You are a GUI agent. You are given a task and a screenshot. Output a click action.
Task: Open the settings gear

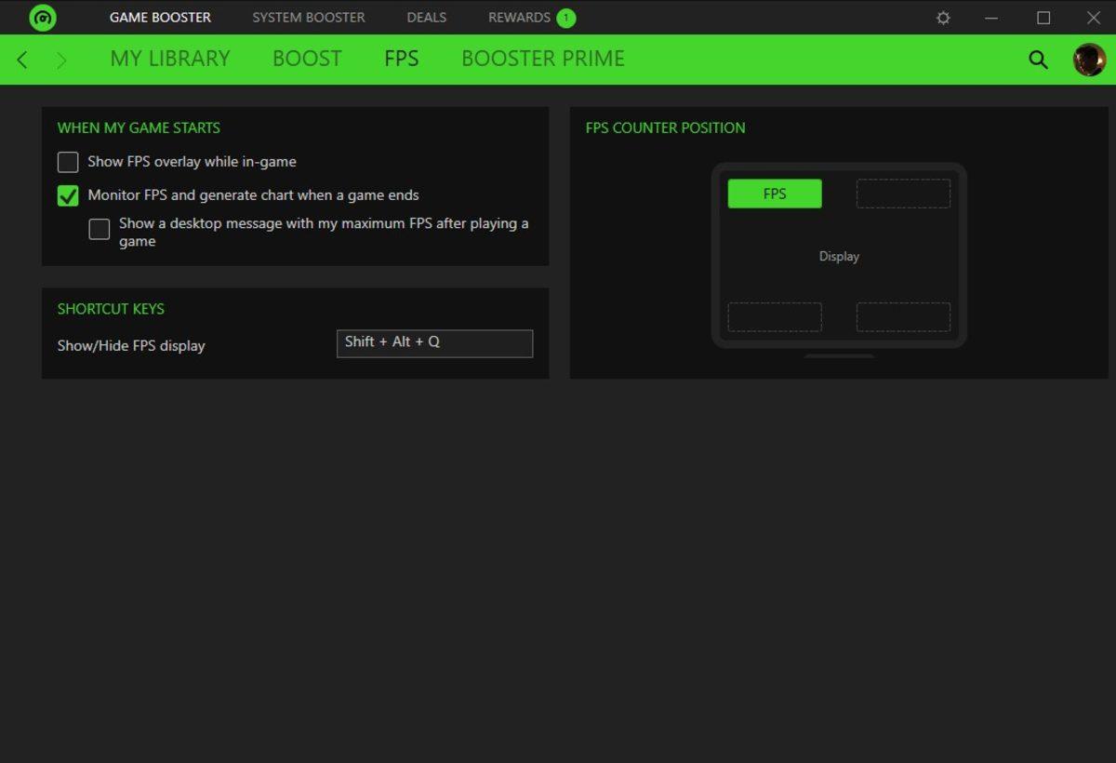pos(943,17)
